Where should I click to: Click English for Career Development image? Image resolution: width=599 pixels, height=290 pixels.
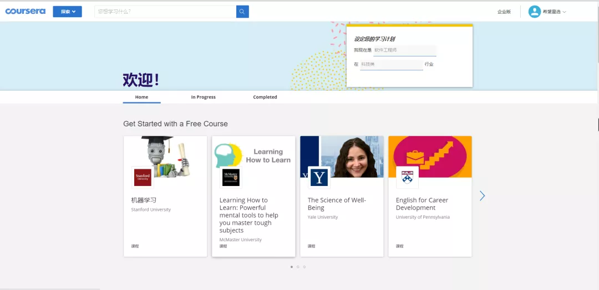(430, 157)
